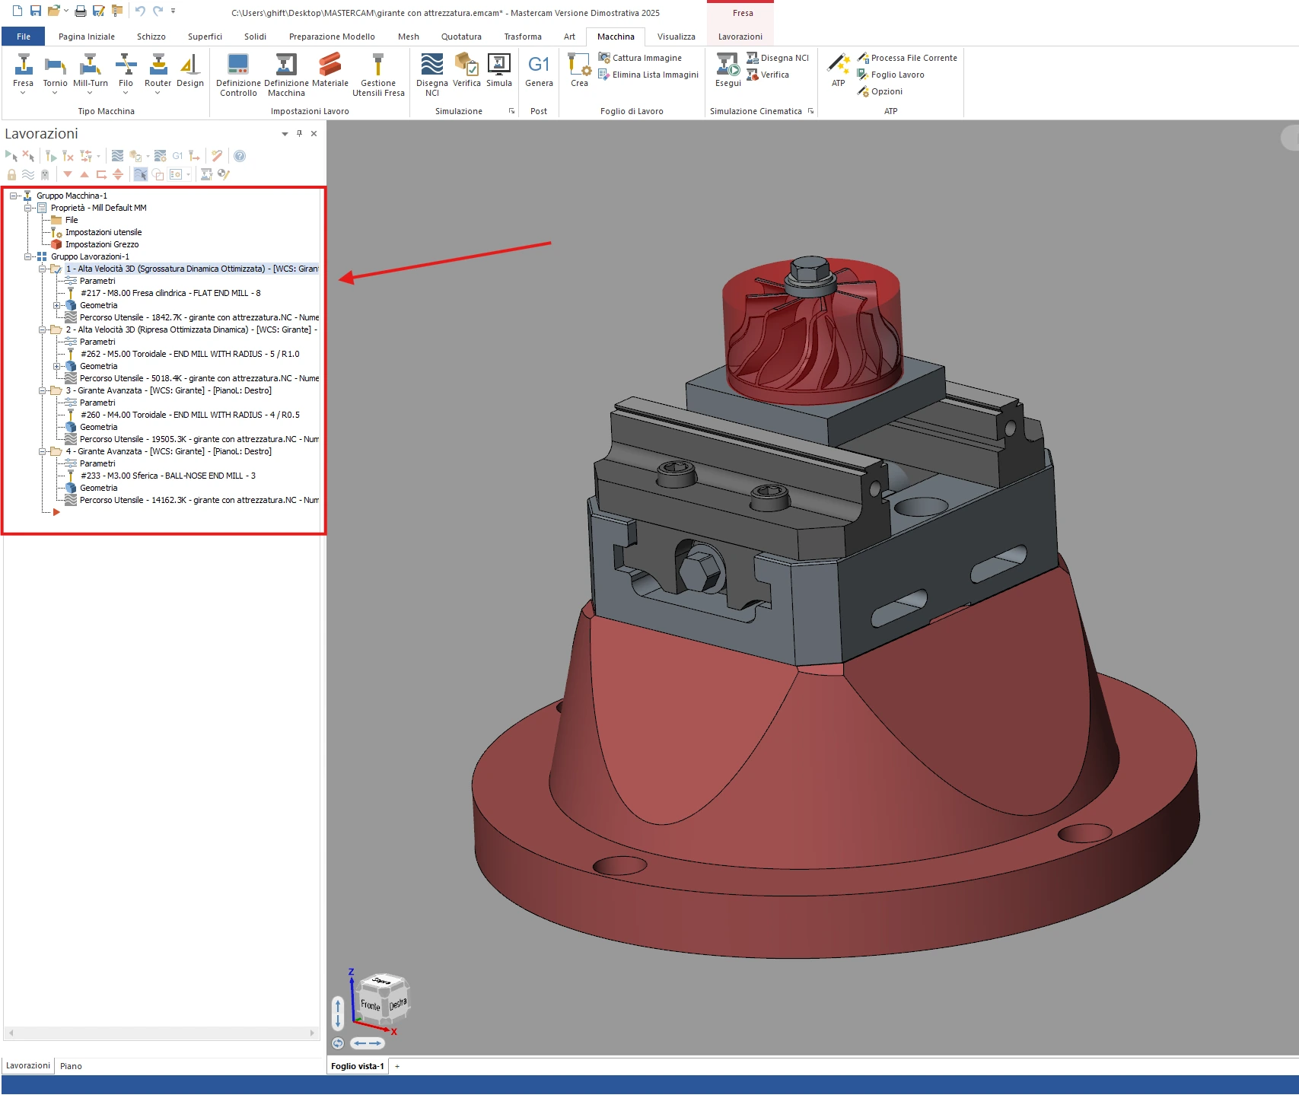This screenshot has width=1299, height=1095.
Task: Toggle the lock icon in Lavorazioni toolbar
Action: point(11,174)
